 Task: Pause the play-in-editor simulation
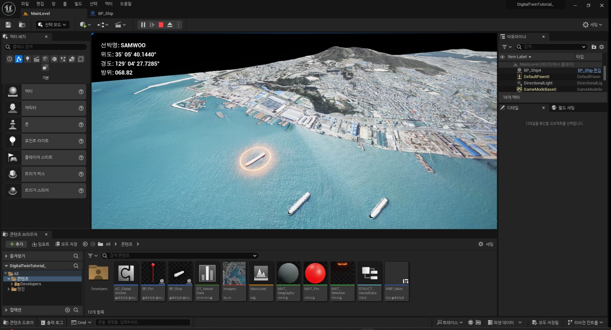click(143, 25)
